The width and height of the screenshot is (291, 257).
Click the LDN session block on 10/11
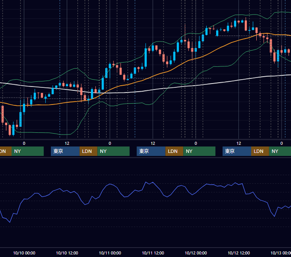click(174, 151)
